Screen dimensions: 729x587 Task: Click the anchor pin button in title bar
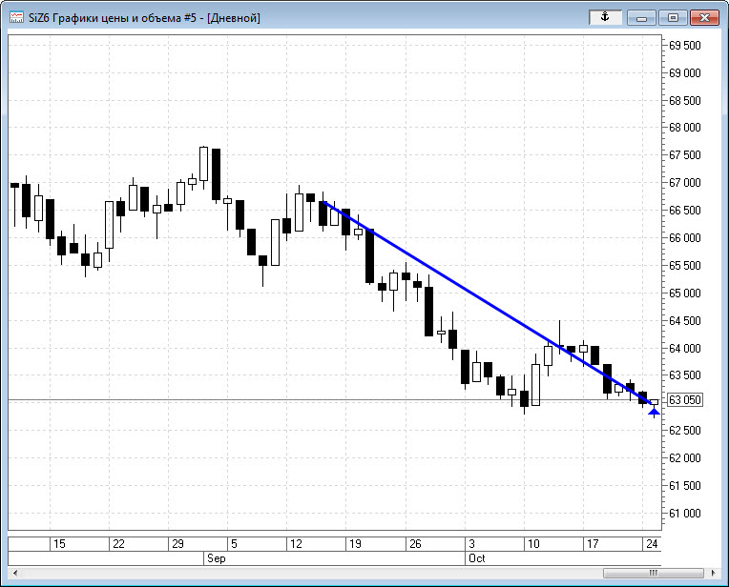click(x=605, y=18)
